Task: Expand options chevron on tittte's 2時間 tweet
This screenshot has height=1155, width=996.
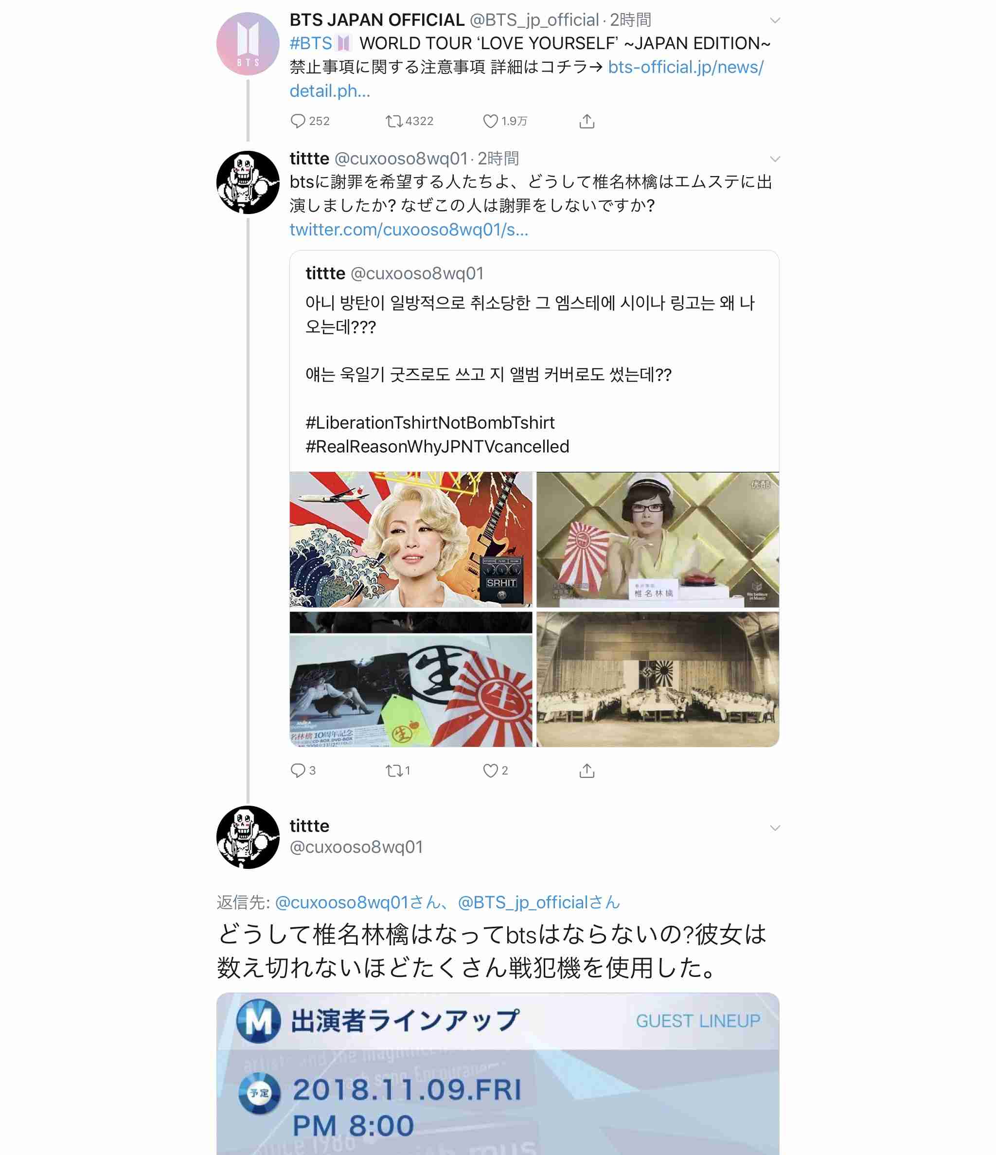Action: point(775,159)
